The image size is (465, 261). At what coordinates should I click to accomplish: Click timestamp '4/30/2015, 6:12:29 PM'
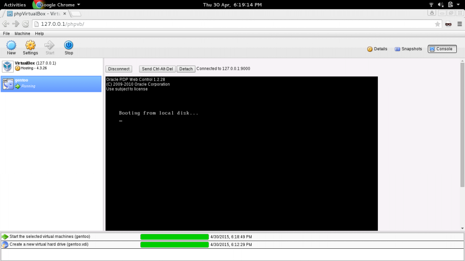pyautogui.click(x=231, y=244)
